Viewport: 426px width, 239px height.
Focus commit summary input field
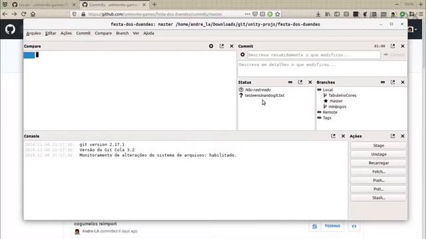pos(314,54)
